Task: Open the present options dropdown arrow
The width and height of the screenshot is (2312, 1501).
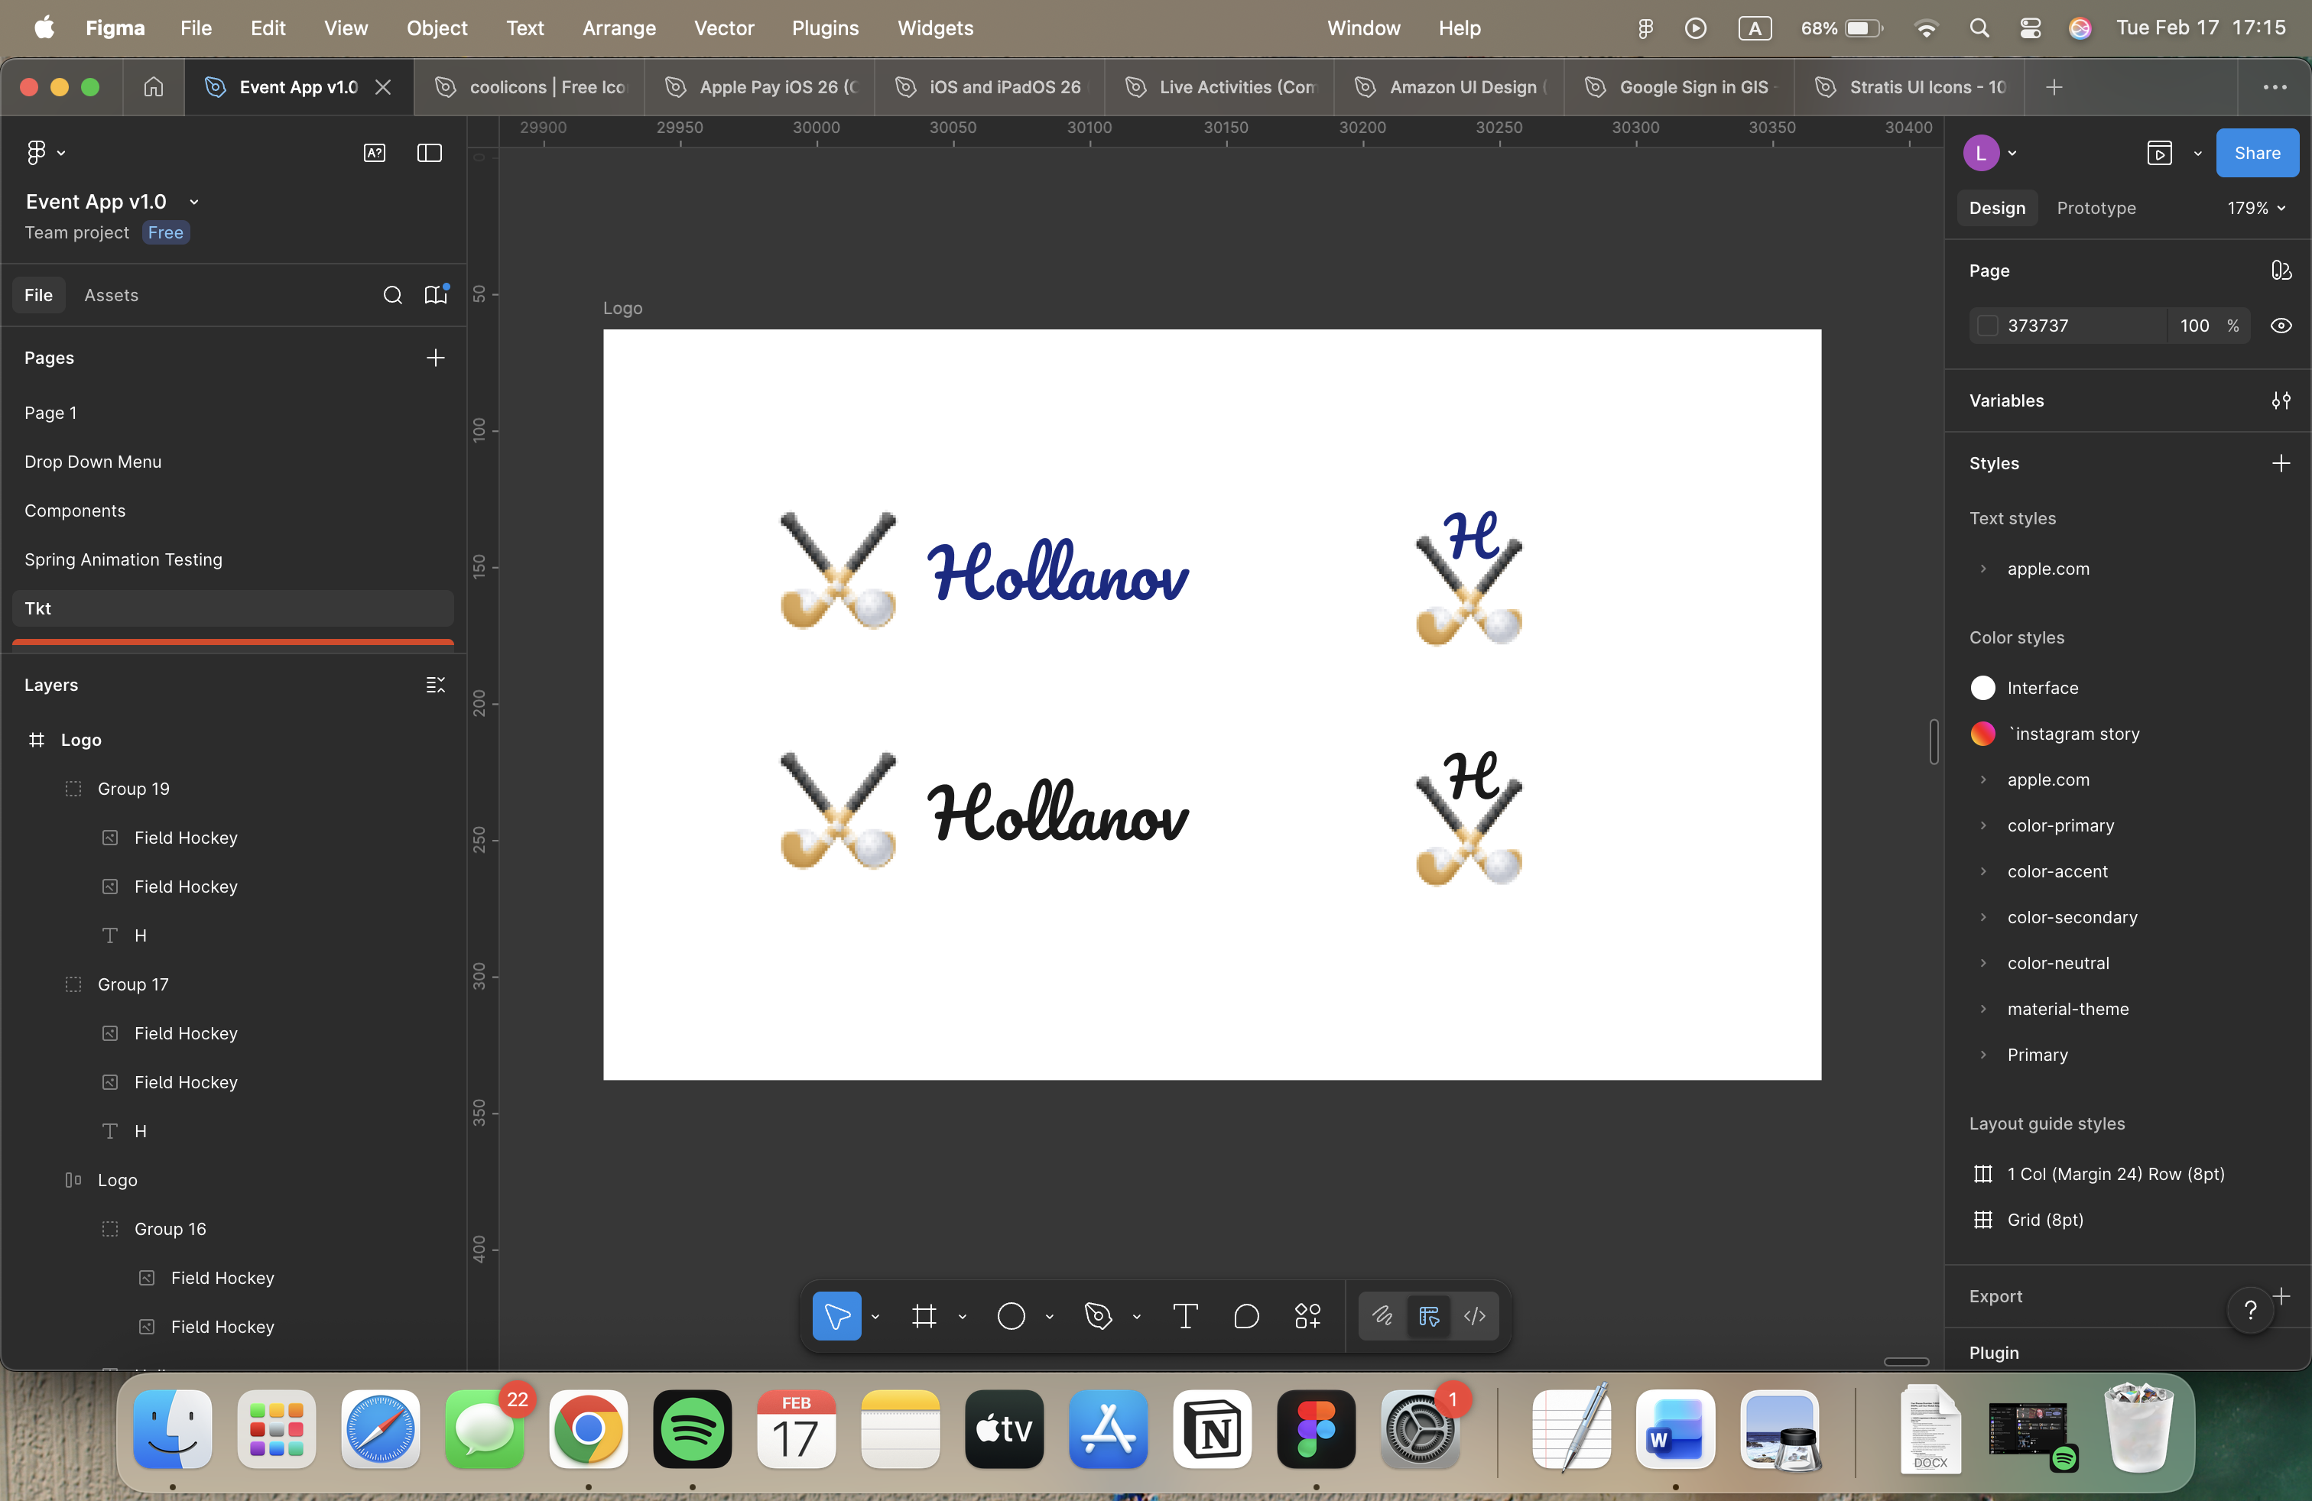Action: click(2197, 154)
